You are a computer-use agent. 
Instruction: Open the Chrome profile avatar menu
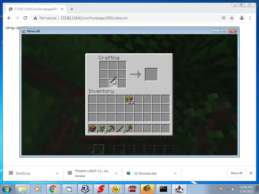(242, 18)
